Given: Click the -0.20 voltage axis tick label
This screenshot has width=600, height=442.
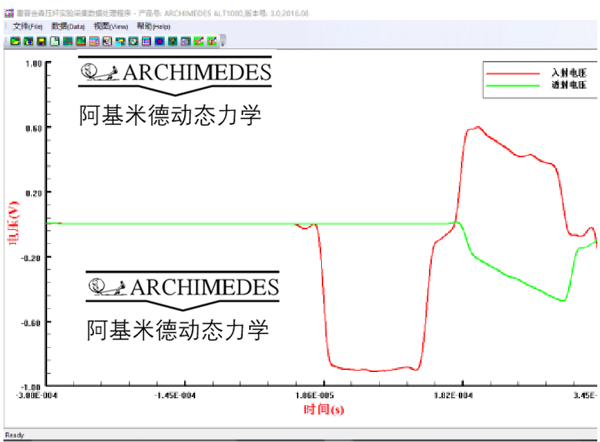Looking at the screenshot, I should pyautogui.click(x=31, y=258).
